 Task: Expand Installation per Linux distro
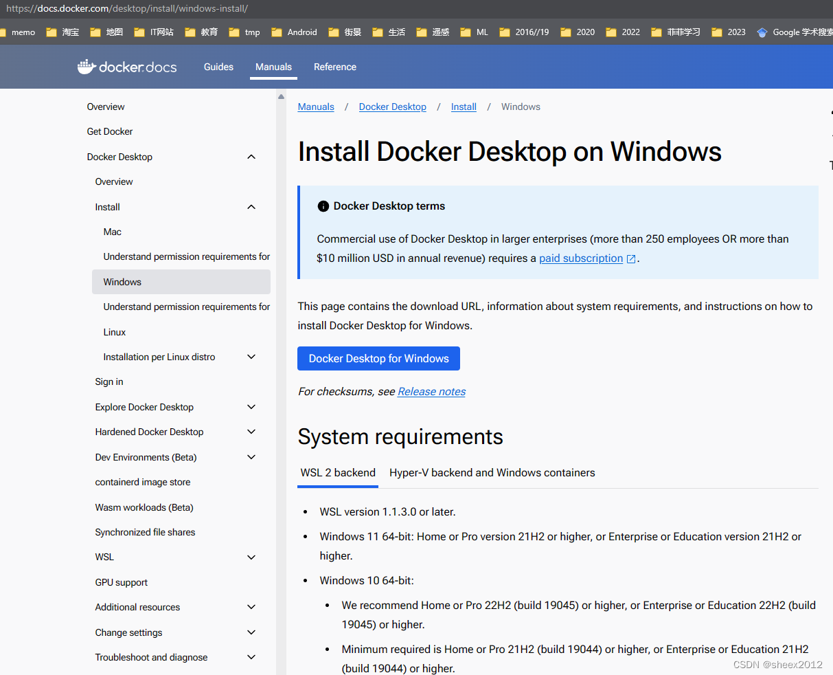(251, 357)
